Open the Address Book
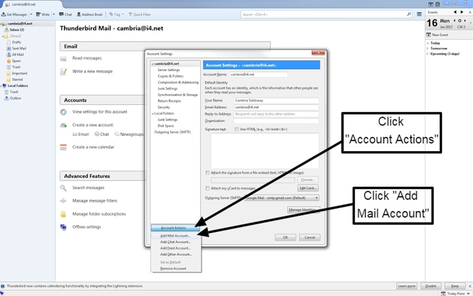This screenshot has width=473, height=296. pyautogui.click(x=89, y=14)
